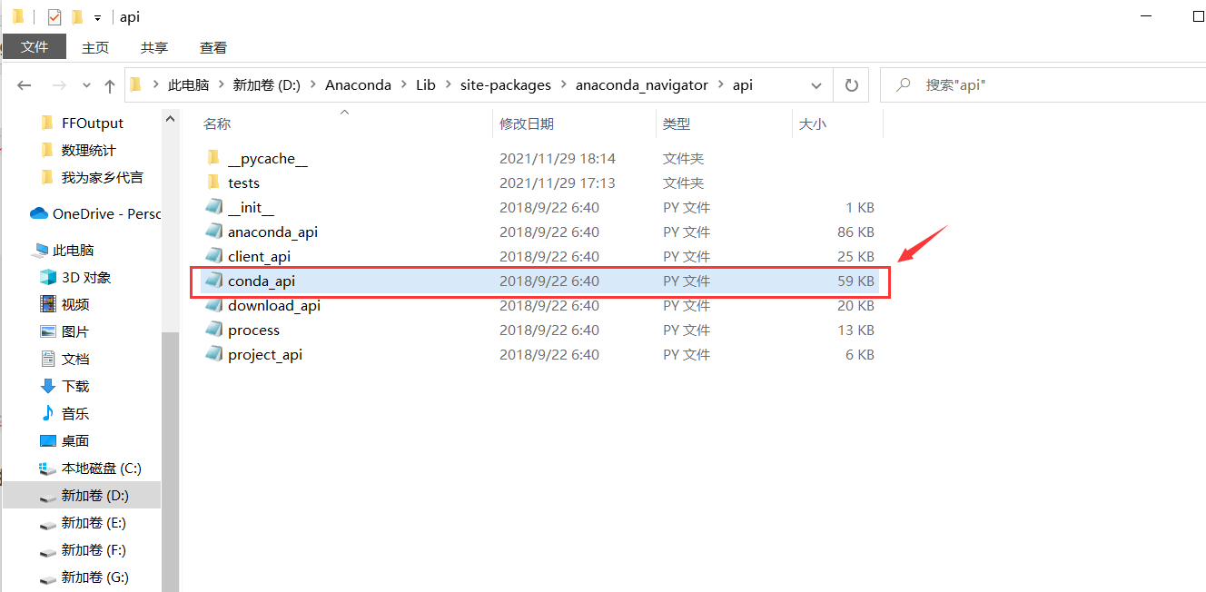Select the tests folder icon
1206x592 pixels.
[x=213, y=183]
